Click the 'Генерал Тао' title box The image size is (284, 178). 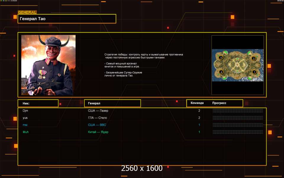coord(67,19)
